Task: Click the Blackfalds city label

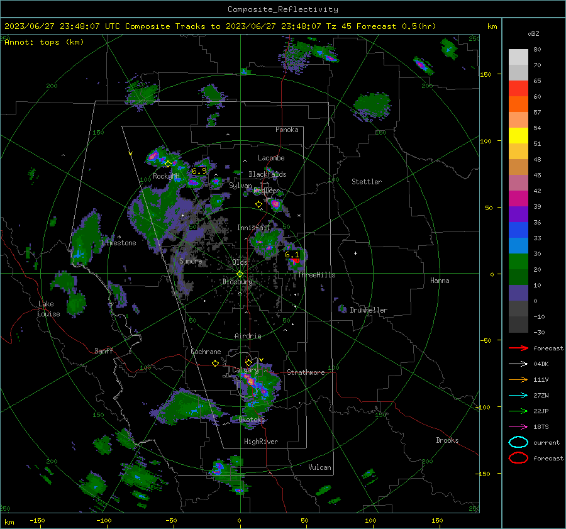Action: tap(267, 174)
